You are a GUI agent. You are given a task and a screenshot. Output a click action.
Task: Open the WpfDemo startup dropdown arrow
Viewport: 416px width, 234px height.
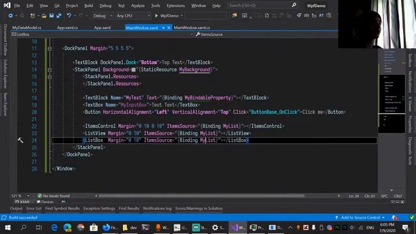pos(181,16)
